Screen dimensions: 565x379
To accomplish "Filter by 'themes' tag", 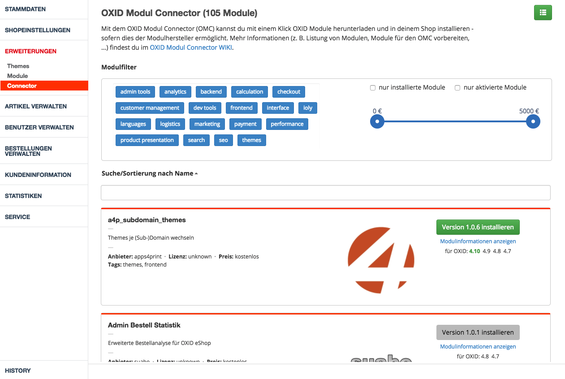I will coord(252,140).
